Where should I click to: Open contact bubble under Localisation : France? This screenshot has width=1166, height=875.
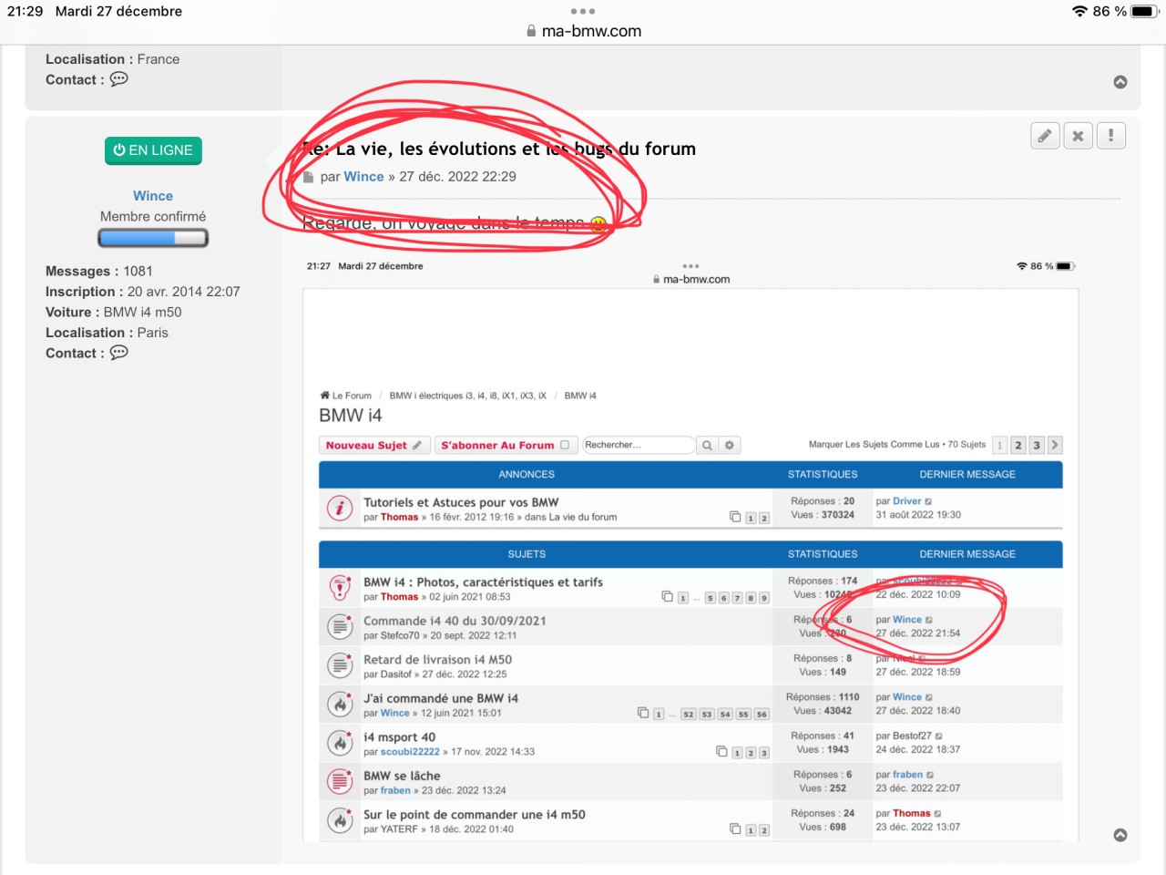tap(119, 79)
